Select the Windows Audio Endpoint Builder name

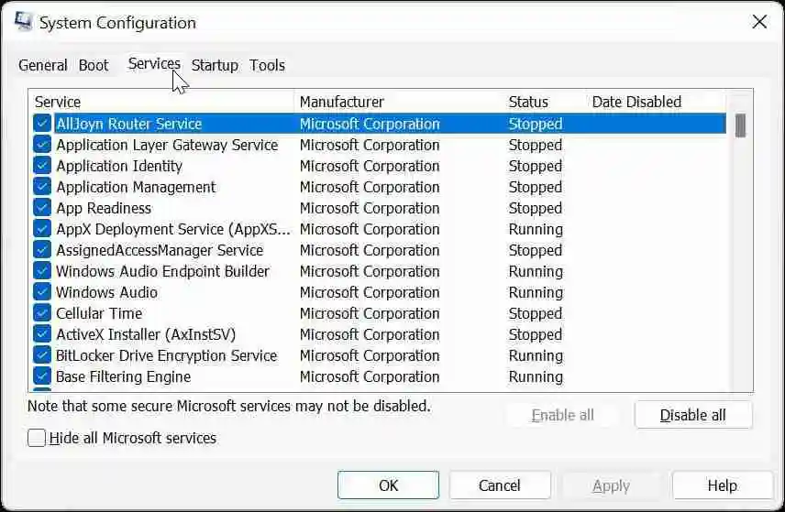(162, 271)
